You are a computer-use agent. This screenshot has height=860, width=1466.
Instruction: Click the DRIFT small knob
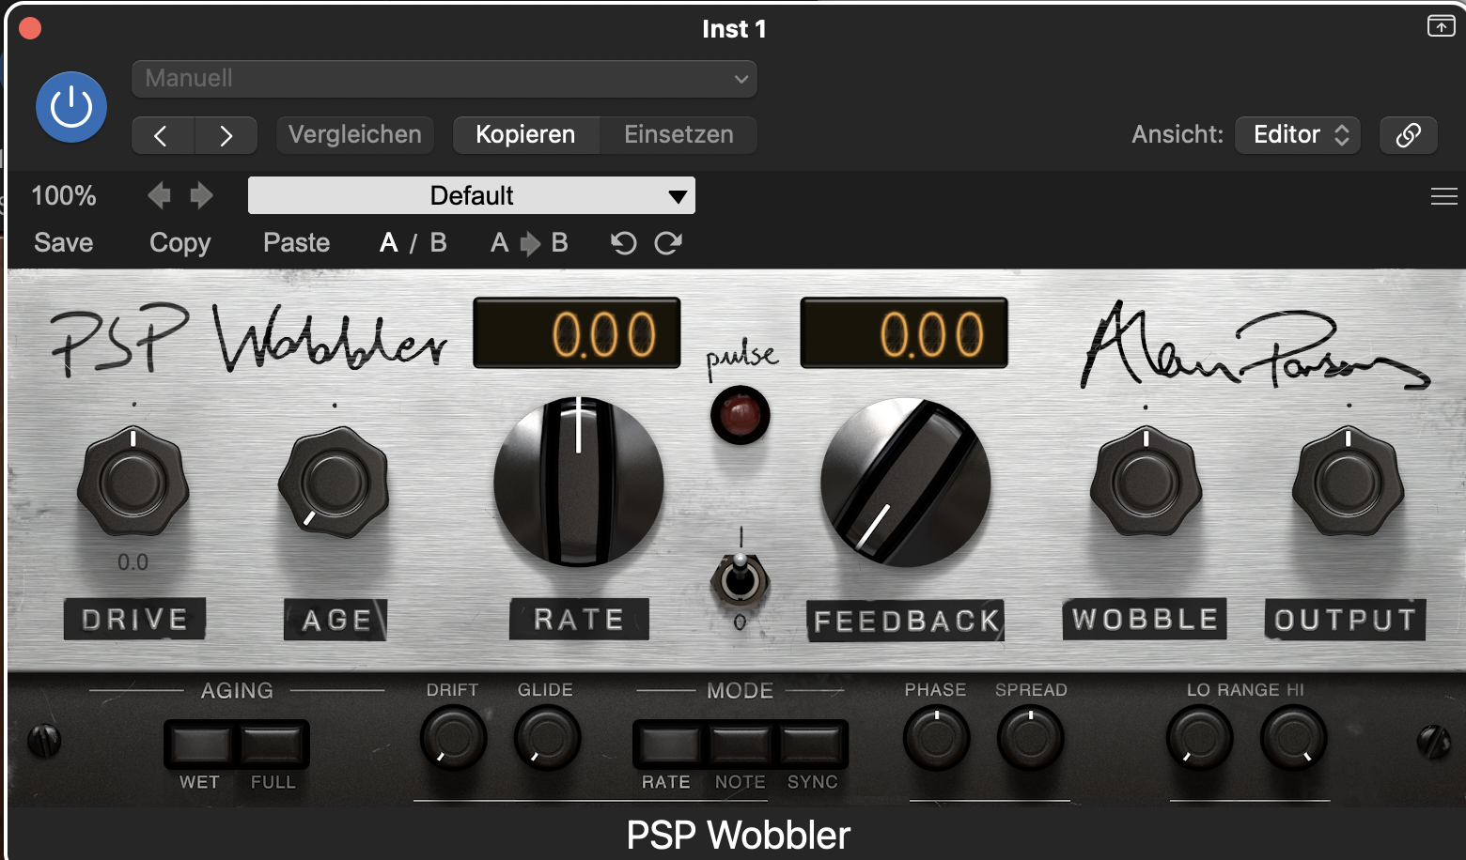click(453, 737)
